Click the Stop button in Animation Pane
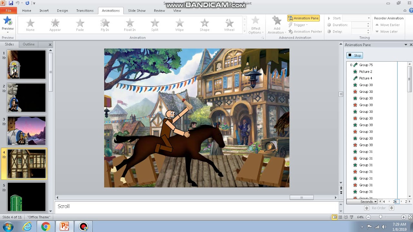 click(x=355, y=55)
